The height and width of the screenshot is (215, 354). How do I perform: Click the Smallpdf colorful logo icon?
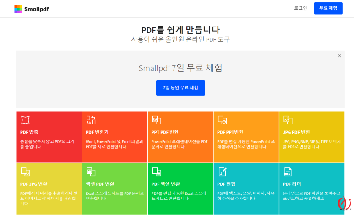pyautogui.click(x=18, y=9)
